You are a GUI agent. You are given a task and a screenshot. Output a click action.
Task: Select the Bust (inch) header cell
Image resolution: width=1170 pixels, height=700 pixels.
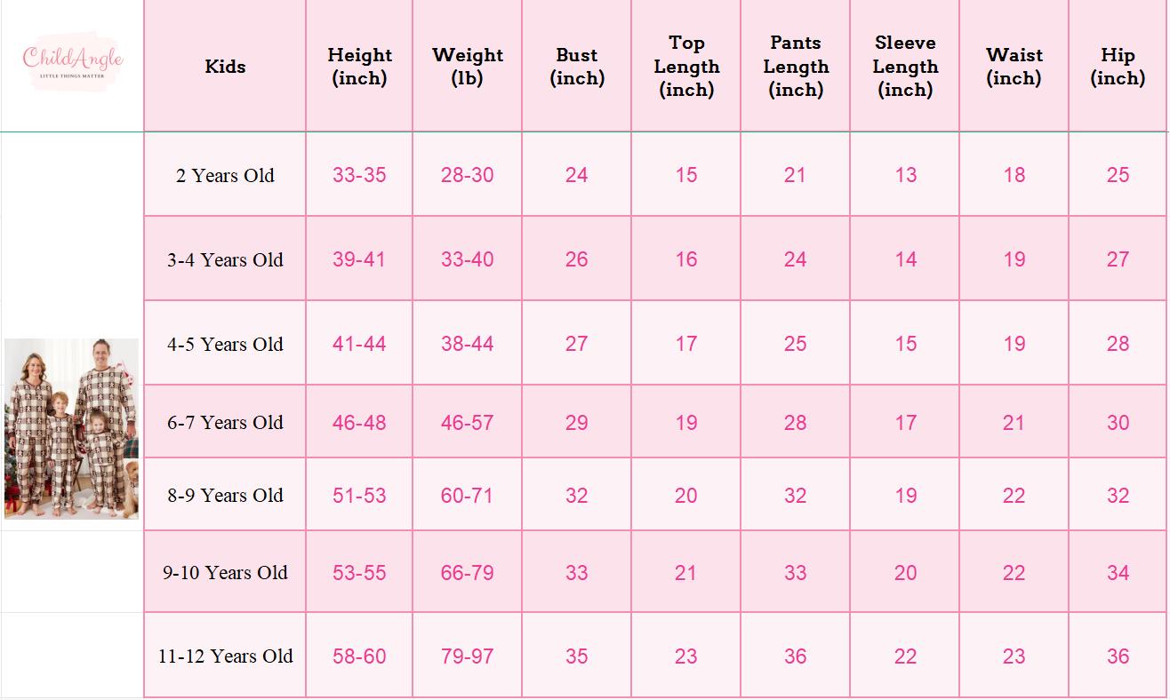577,67
